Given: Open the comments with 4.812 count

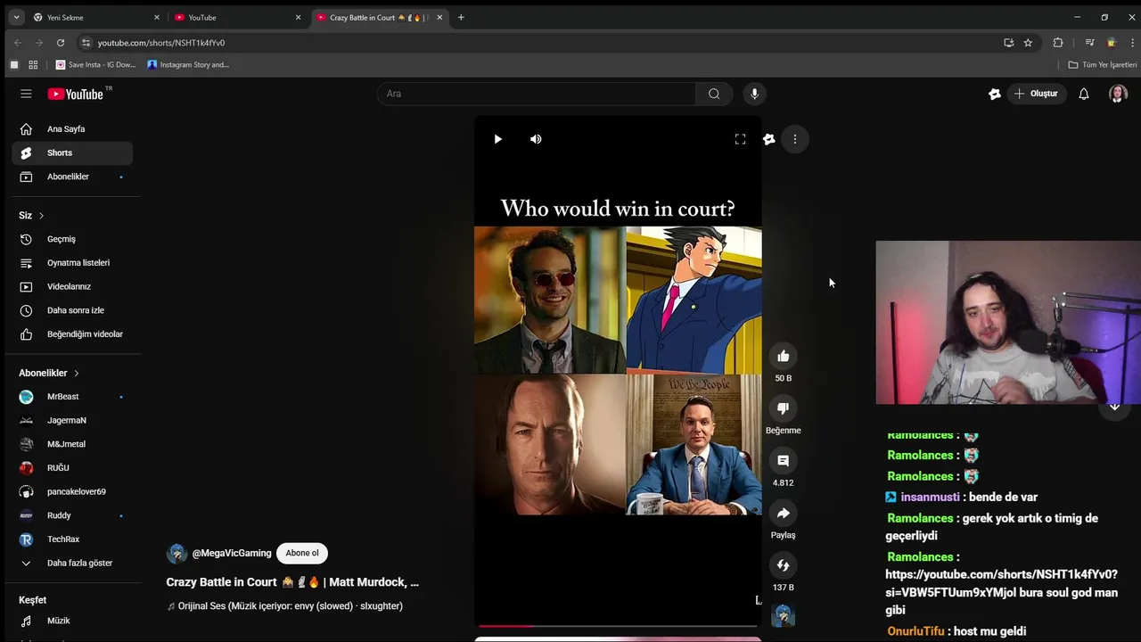Looking at the screenshot, I should point(783,461).
